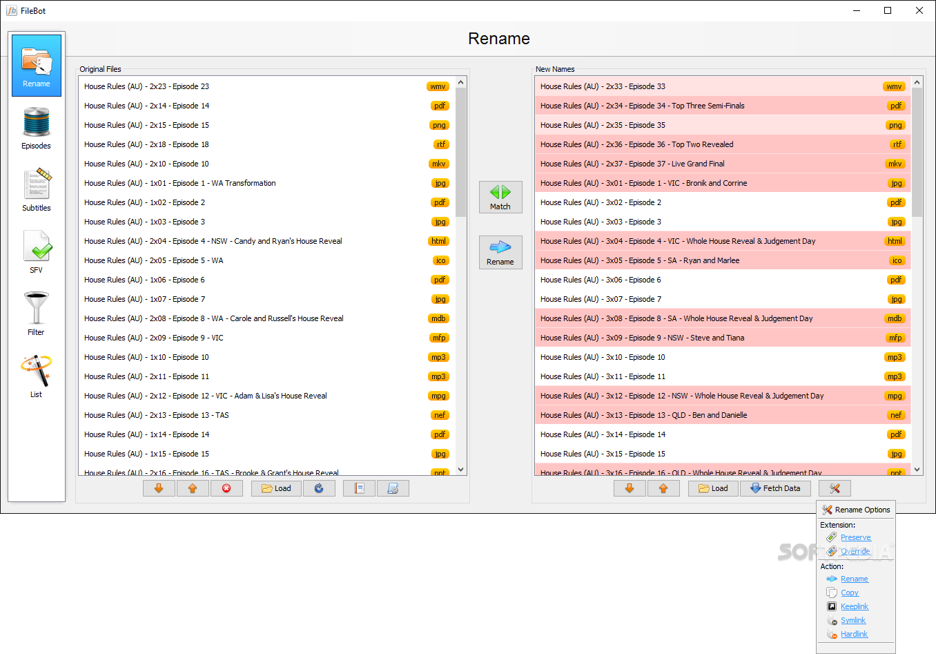The height and width of the screenshot is (654, 936).
Task: Select original file '2x23 - Episode 23'
Action: [x=266, y=86]
